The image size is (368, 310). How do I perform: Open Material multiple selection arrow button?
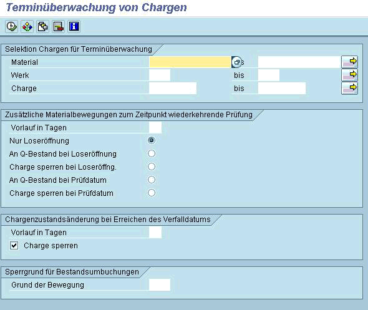tap(349, 62)
